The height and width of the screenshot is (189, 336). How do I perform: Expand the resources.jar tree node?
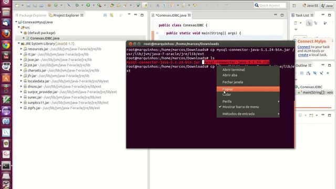pyautogui.click(x=21, y=49)
